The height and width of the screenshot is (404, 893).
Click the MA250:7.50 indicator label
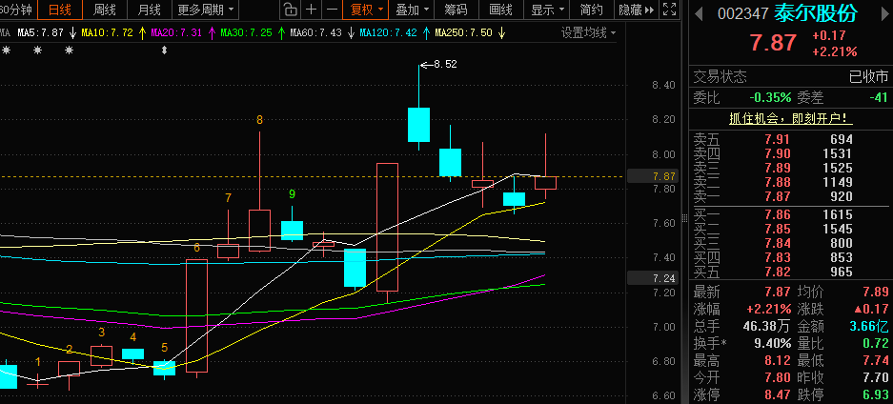click(463, 33)
